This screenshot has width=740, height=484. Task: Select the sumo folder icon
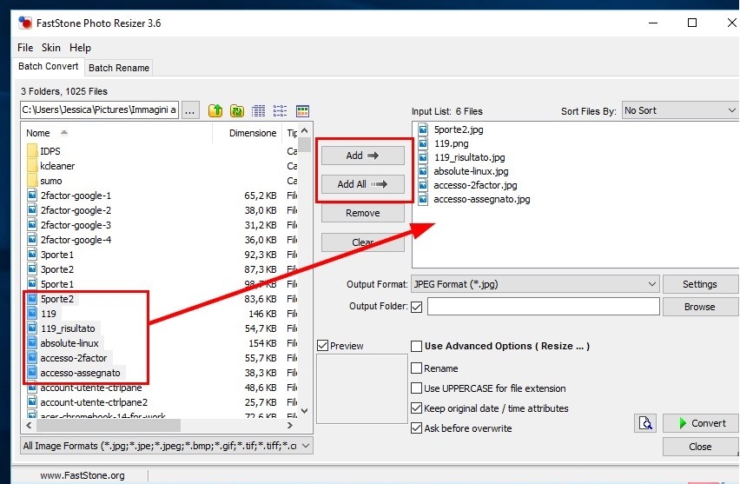[x=32, y=181]
